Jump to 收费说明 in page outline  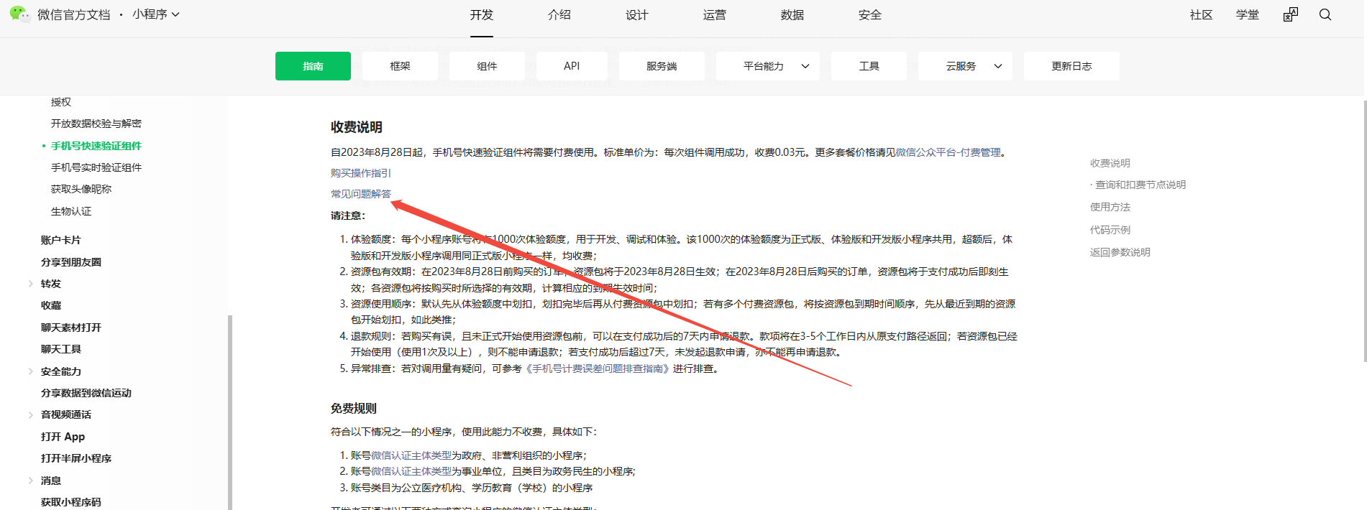pos(1110,163)
